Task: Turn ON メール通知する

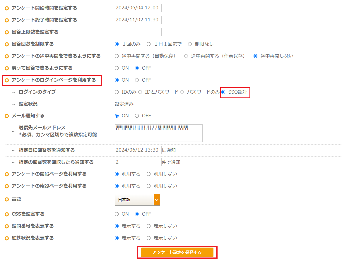Action: [x=117, y=116]
